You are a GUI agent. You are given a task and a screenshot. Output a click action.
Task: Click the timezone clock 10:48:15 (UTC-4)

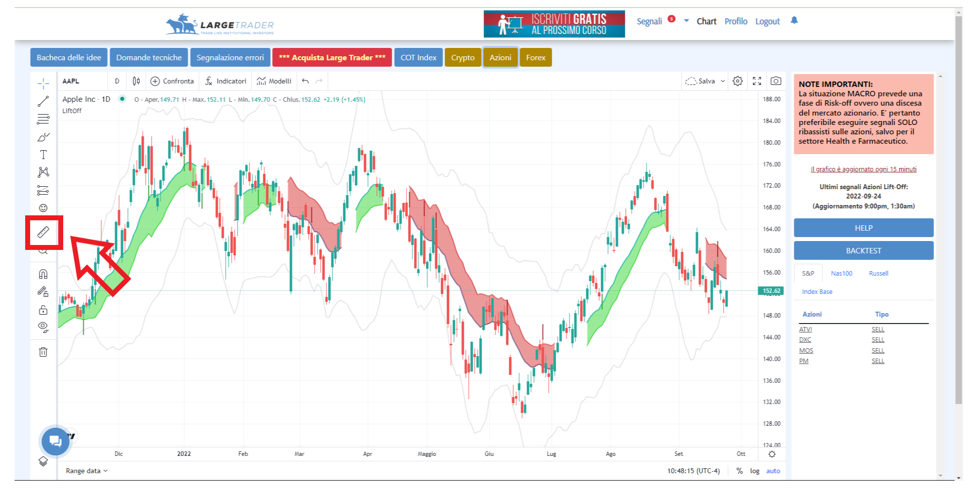pyautogui.click(x=693, y=471)
